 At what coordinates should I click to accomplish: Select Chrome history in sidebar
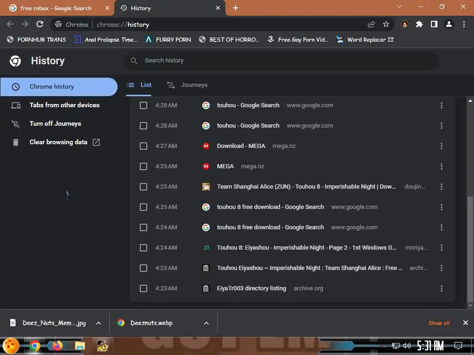click(x=59, y=87)
